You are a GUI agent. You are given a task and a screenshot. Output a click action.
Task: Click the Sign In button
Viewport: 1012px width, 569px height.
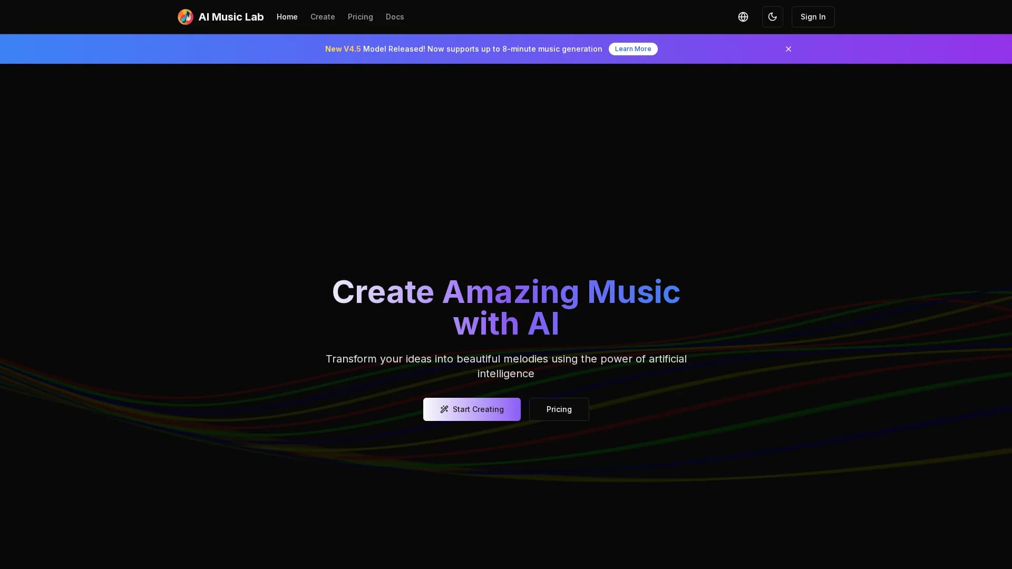pyautogui.click(x=813, y=17)
